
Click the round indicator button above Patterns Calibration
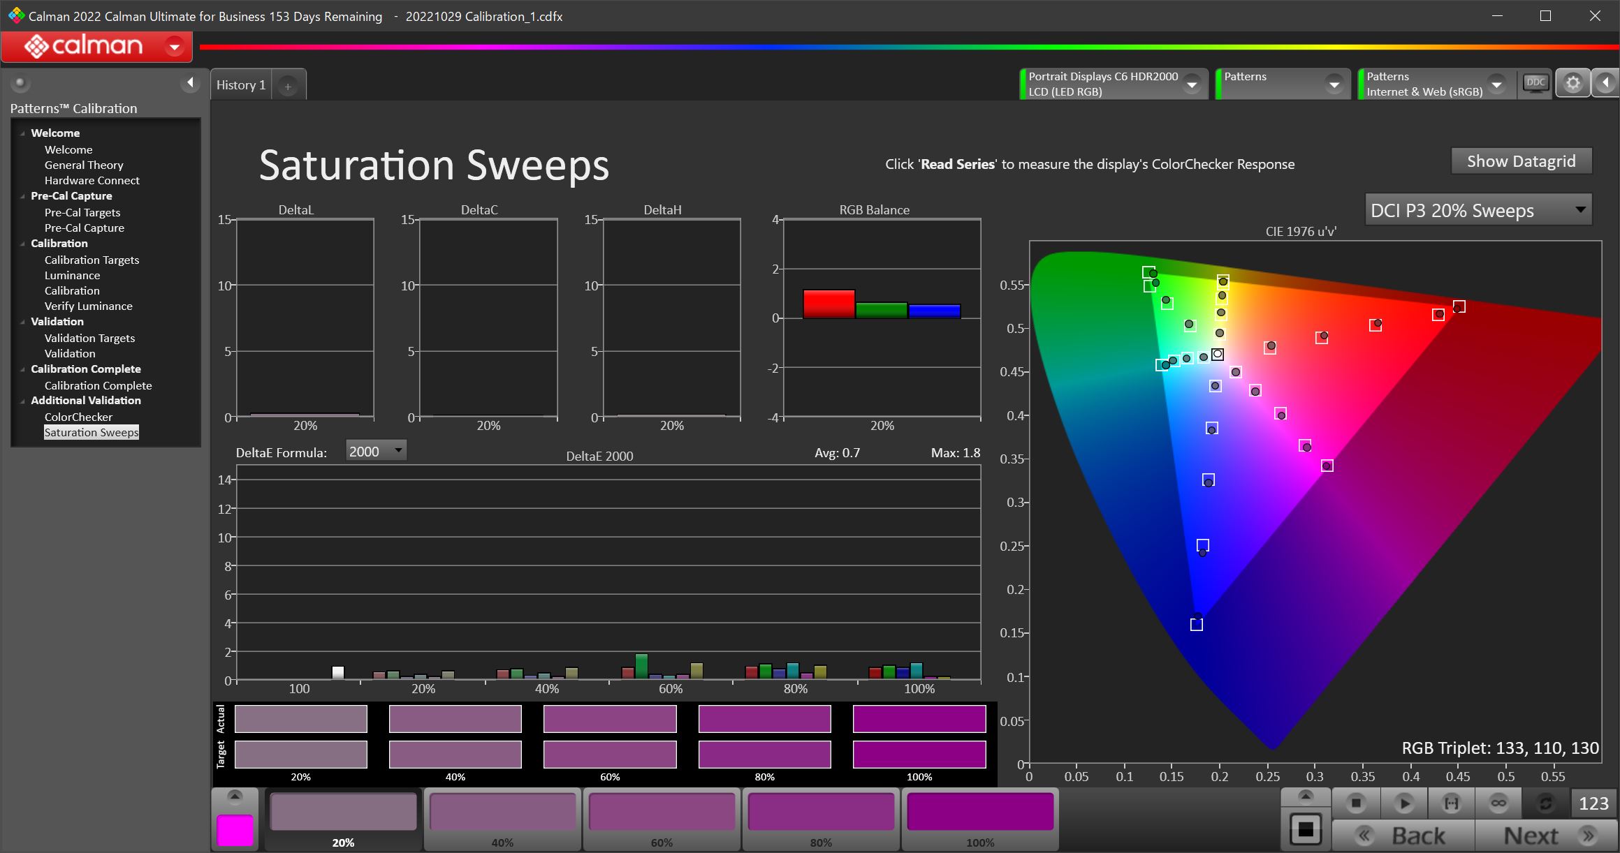tap(20, 83)
